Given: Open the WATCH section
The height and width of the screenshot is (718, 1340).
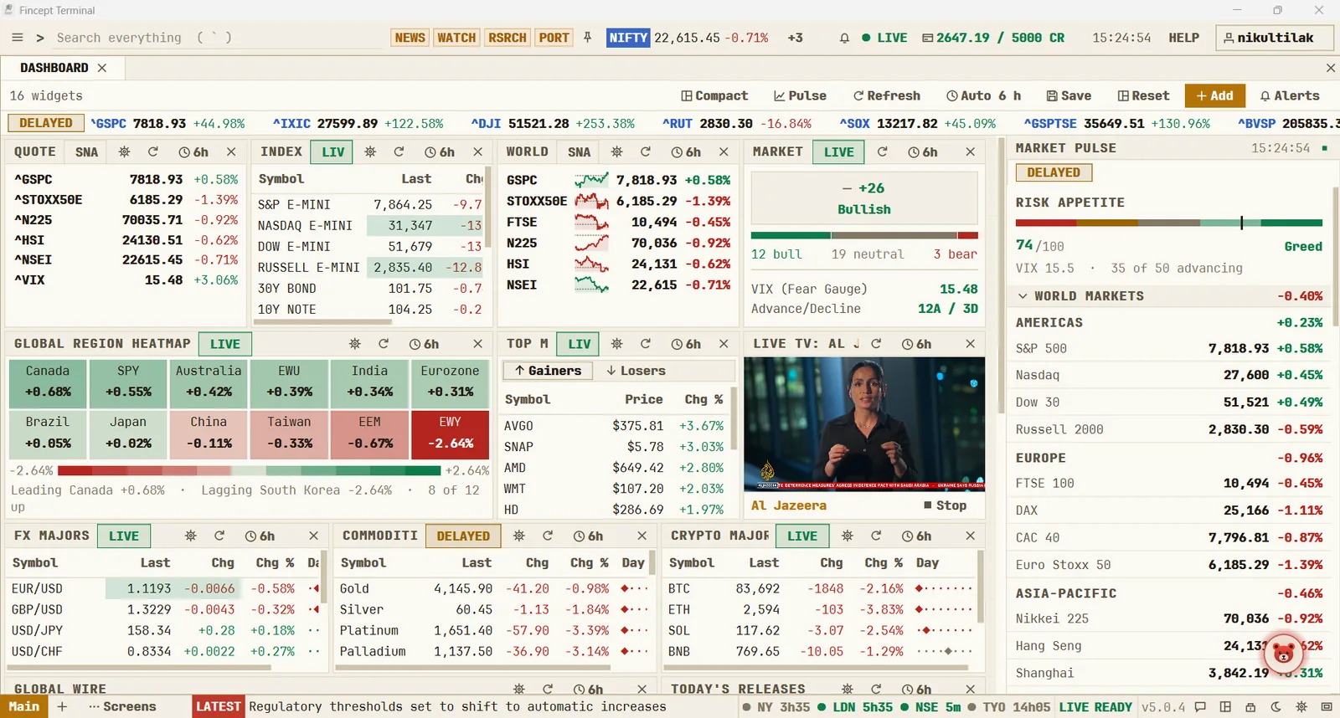Looking at the screenshot, I should pyautogui.click(x=456, y=38).
